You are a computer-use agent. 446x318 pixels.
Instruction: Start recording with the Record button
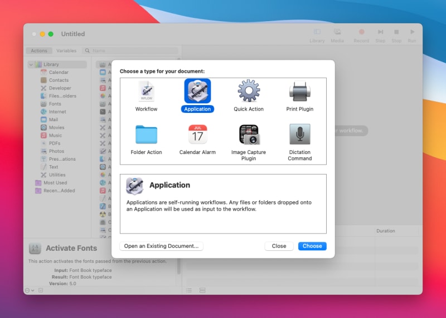pos(361,36)
